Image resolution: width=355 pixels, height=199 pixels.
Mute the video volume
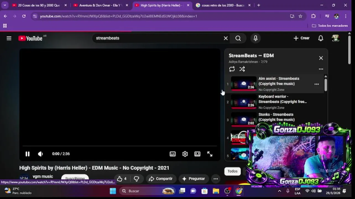pyautogui.click(x=40, y=154)
